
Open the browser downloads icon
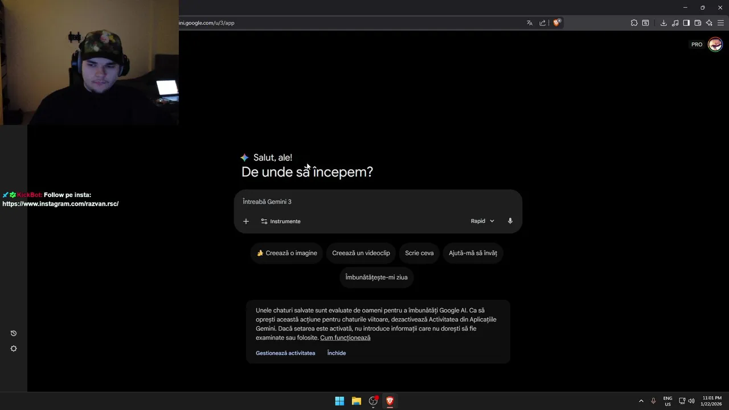(x=664, y=23)
